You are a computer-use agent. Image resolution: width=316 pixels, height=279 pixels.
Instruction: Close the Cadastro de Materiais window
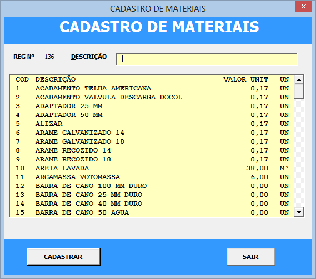pyautogui.click(x=304, y=7)
